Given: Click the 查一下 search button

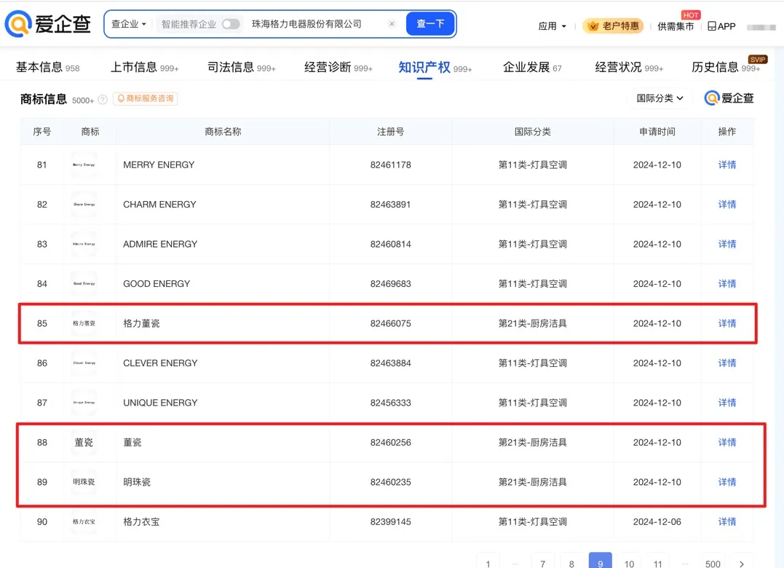Looking at the screenshot, I should [x=430, y=23].
